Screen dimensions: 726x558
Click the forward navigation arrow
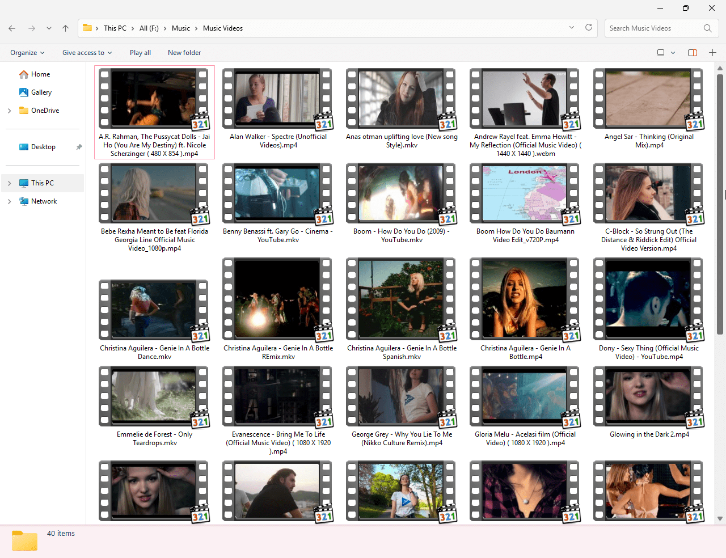click(x=32, y=28)
